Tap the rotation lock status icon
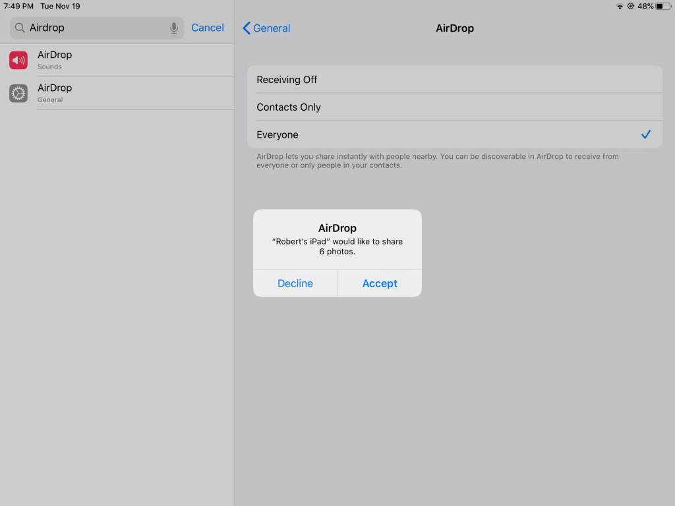Screen dimensions: 675x506 click(x=631, y=6)
